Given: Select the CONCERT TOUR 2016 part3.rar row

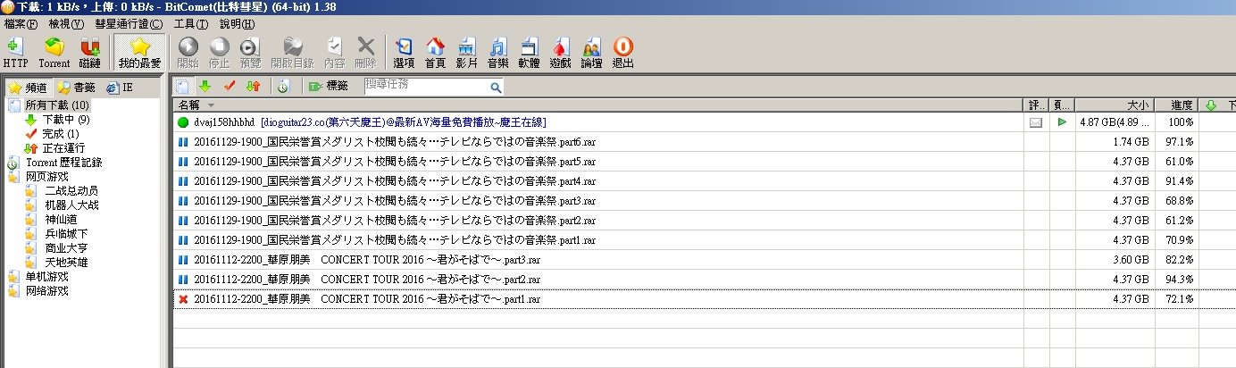Looking at the screenshot, I should coord(704,260).
